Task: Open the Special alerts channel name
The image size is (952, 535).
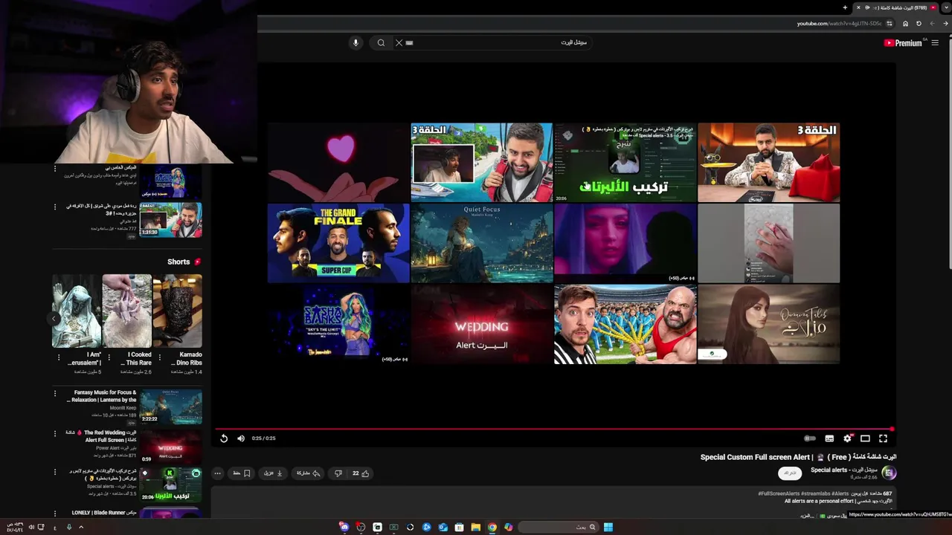Action: [844, 470]
